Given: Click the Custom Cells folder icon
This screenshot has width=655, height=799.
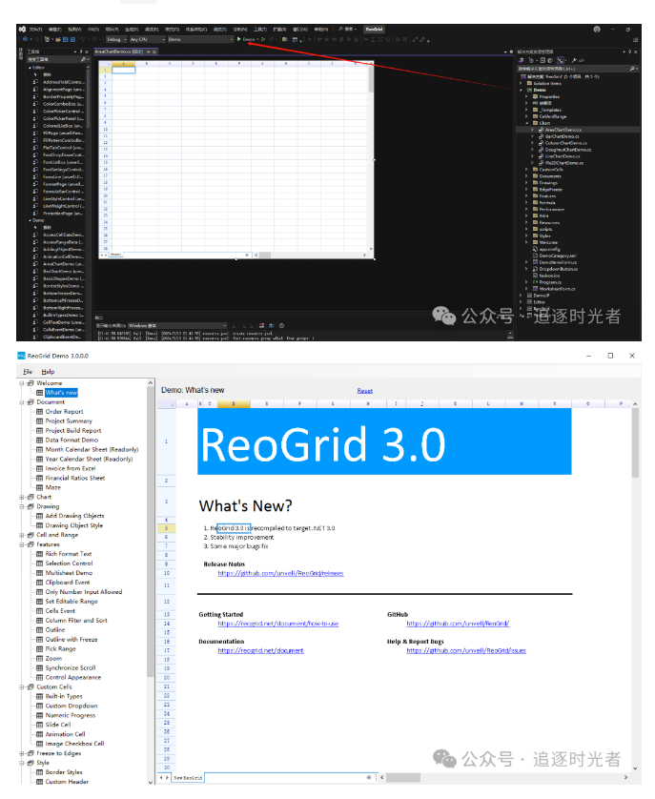Looking at the screenshot, I should pos(31,687).
